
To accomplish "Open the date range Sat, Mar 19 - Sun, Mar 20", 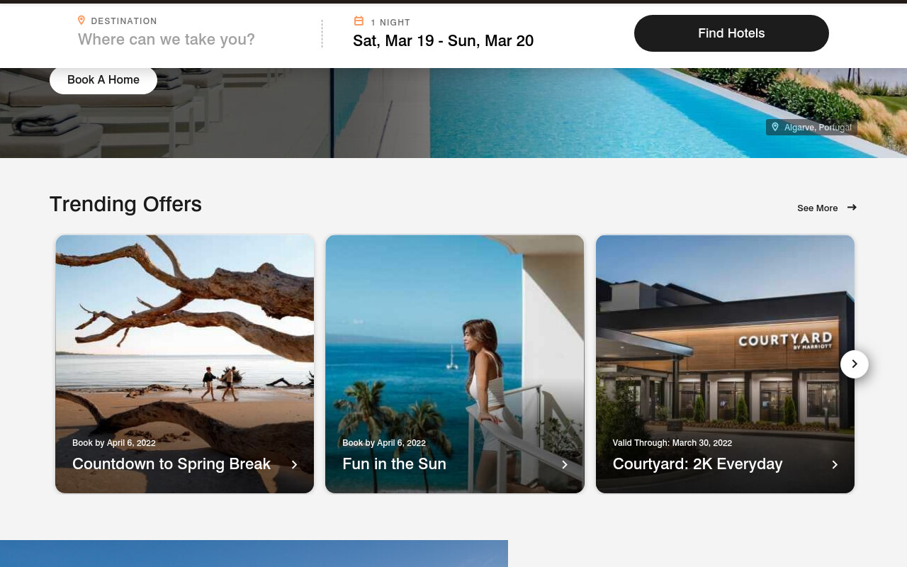I will [443, 40].
